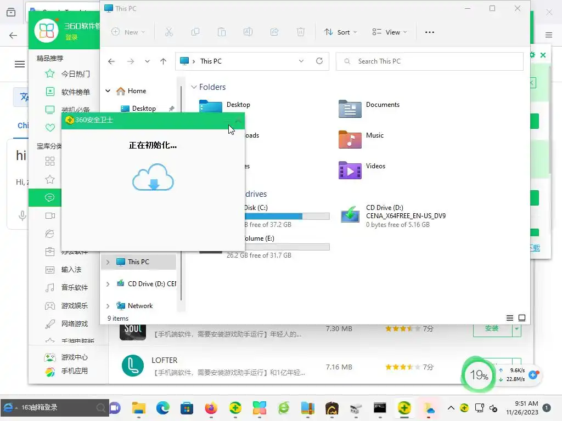Open 手机应用 at 360 sidebar bottom
The image size is (562, 421).
click(x=66, y=371)
